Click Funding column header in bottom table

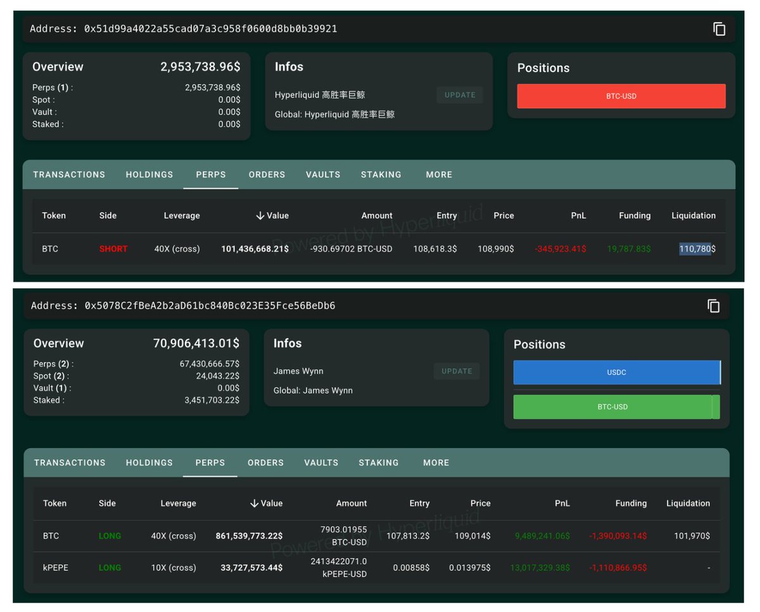click(631, 503)
